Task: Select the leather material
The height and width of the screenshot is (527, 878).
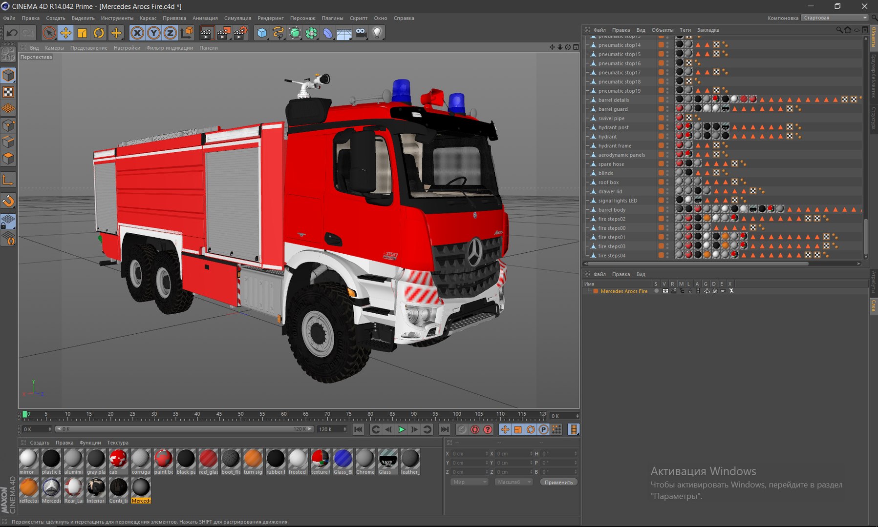Action: [410, 462]
